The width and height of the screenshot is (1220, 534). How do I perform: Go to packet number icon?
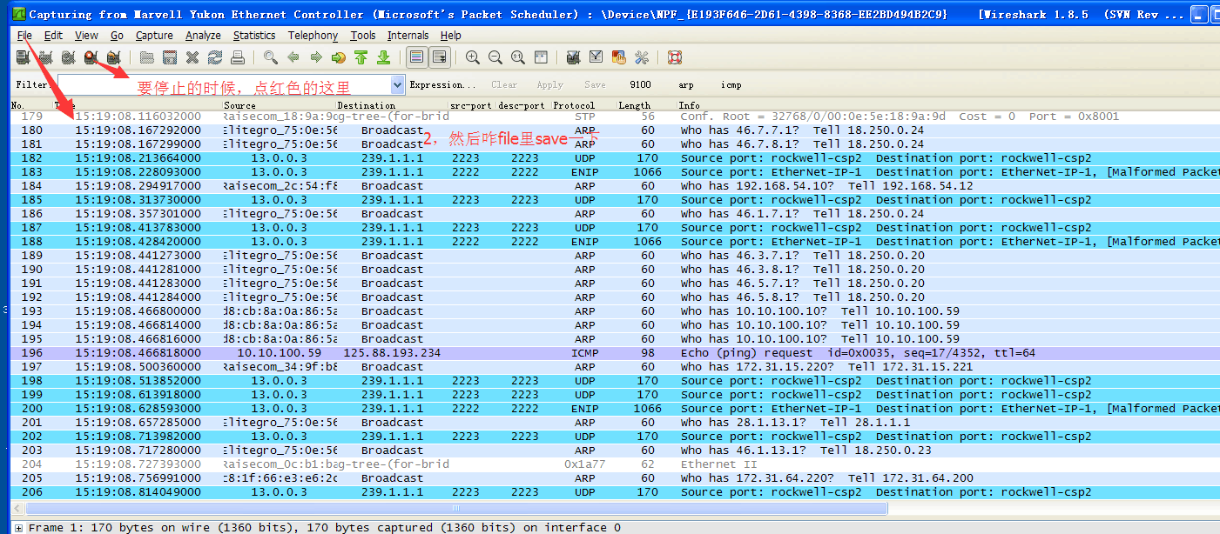coord(339,57)
